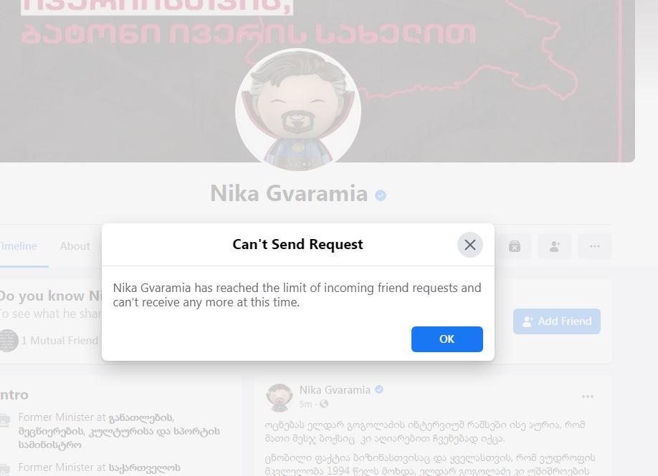Click the add-friend person icon in profile bar
The width and height of the screenshot is (658, 476).
[x=555, y=246]
